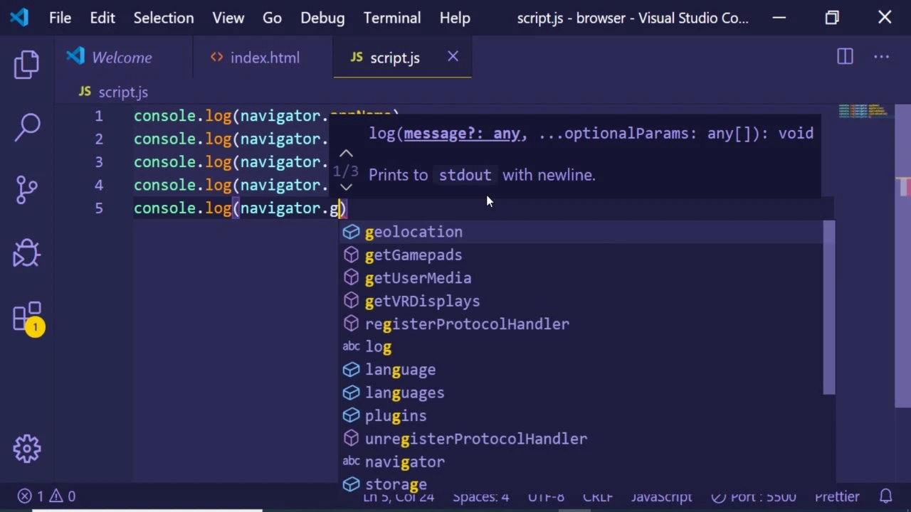
Task: Open the Source Control panel icon
Action: [26, 188]
